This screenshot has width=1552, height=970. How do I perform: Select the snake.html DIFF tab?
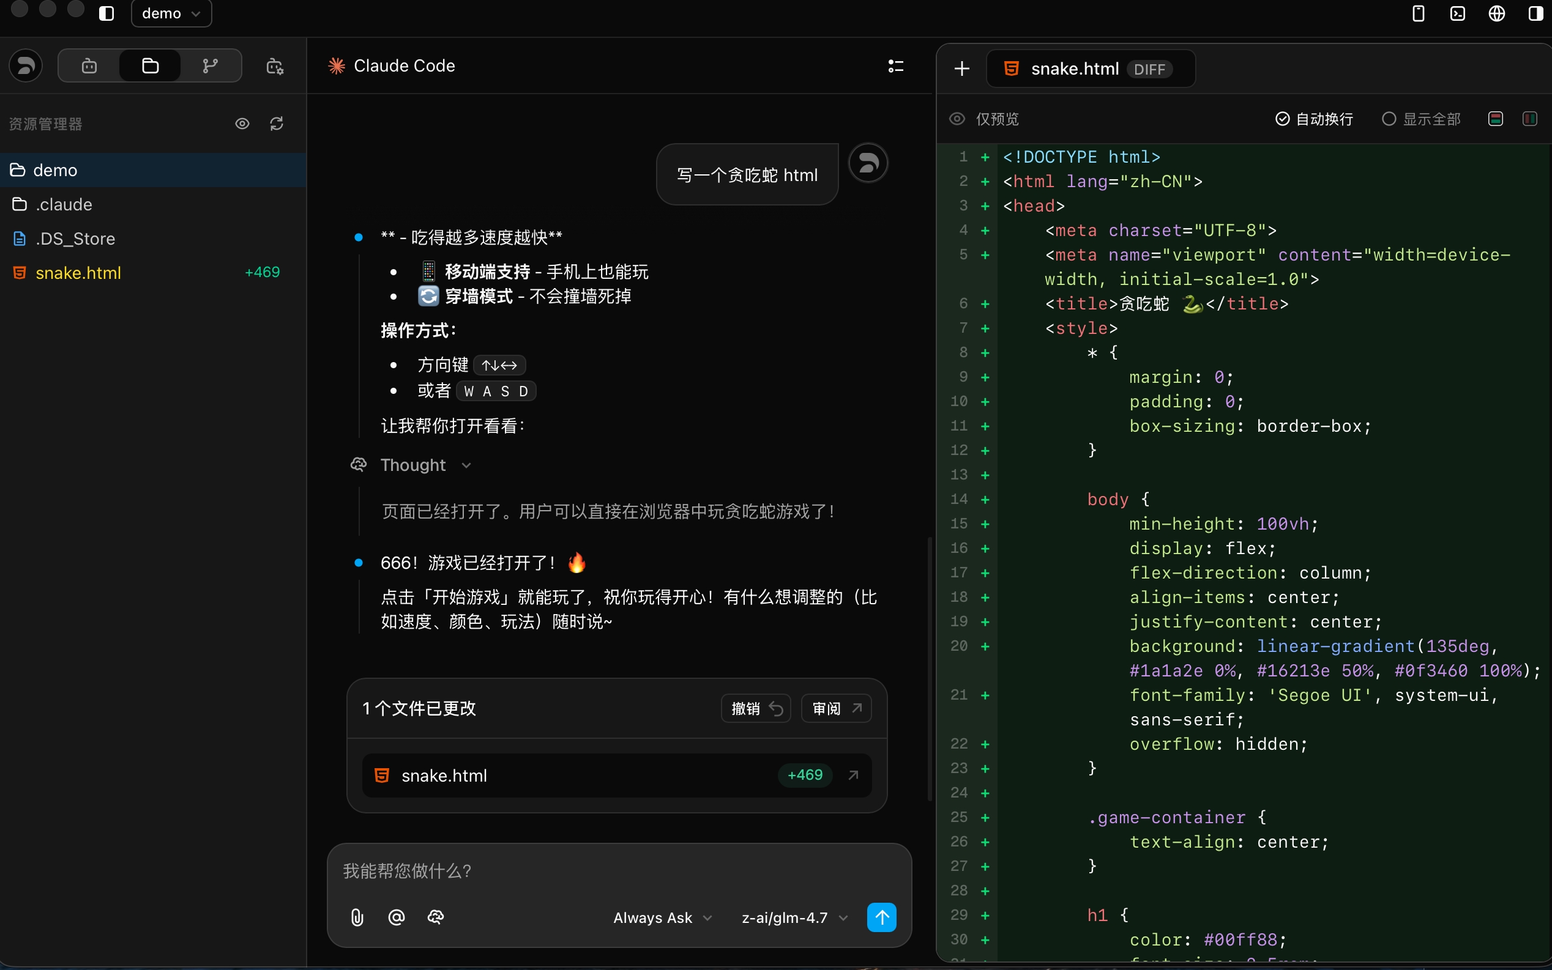click(1089, 68)
